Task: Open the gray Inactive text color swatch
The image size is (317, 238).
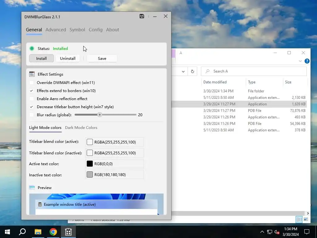Action: pyautogui.click(x=90, y=174)
